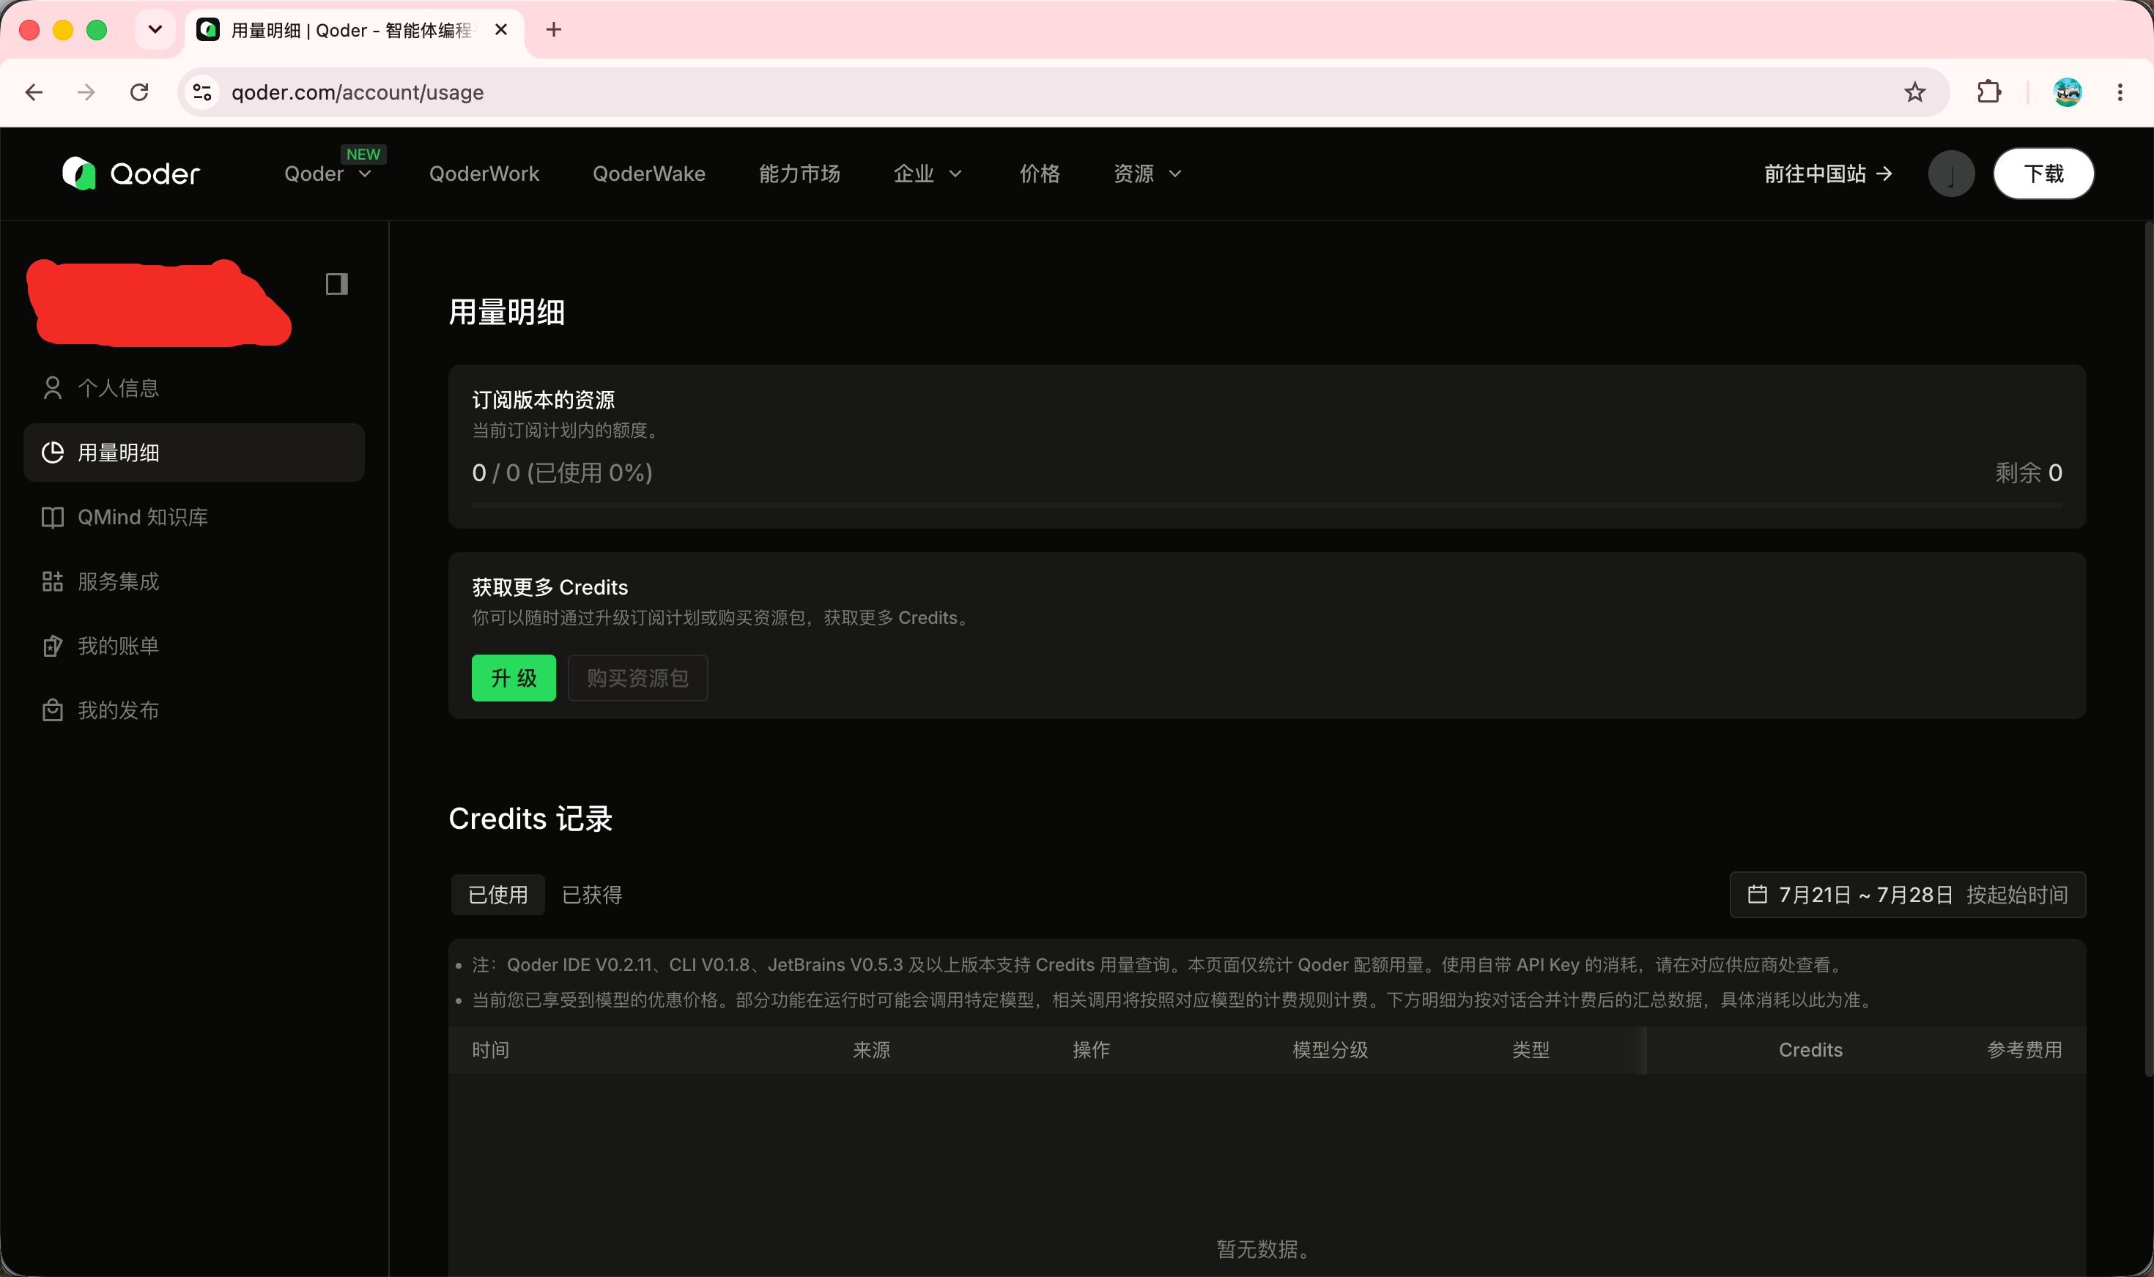2154x1277 pixels.
Task: Click the Credits 记录 section heading
Action: [x=530, y=819]
